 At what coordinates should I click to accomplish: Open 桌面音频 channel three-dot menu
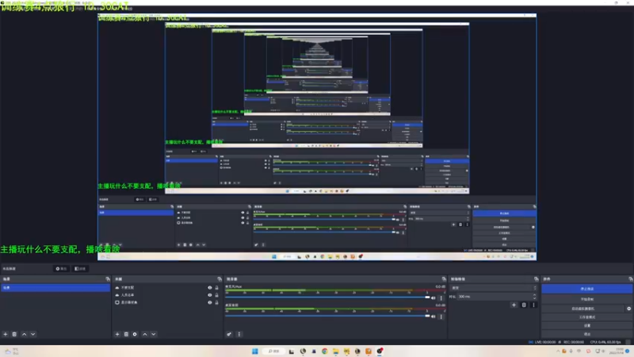[x=441, y=317]
